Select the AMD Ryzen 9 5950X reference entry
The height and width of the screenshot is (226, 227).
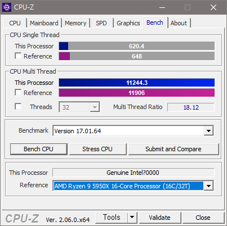click(128, 186)
